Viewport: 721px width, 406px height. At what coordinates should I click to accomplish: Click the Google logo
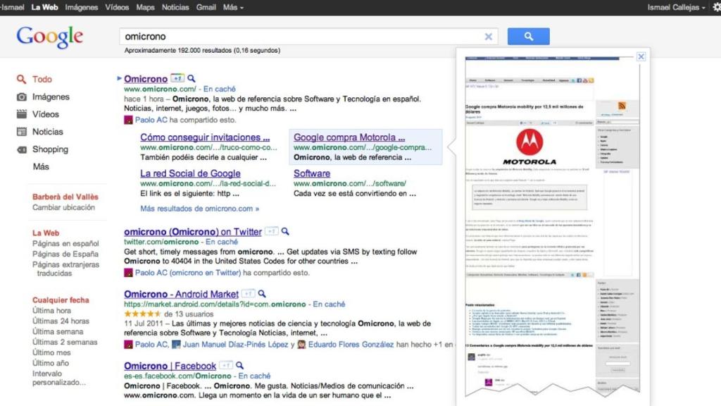coord(50,37)
